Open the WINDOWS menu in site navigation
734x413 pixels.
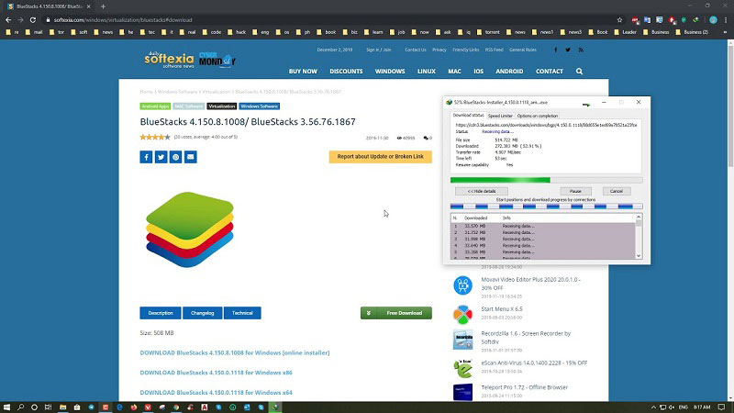pos(390,72)
